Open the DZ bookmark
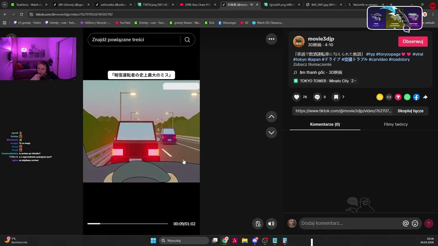The height and width of the screenshot is (246, 438). [244, 23]
